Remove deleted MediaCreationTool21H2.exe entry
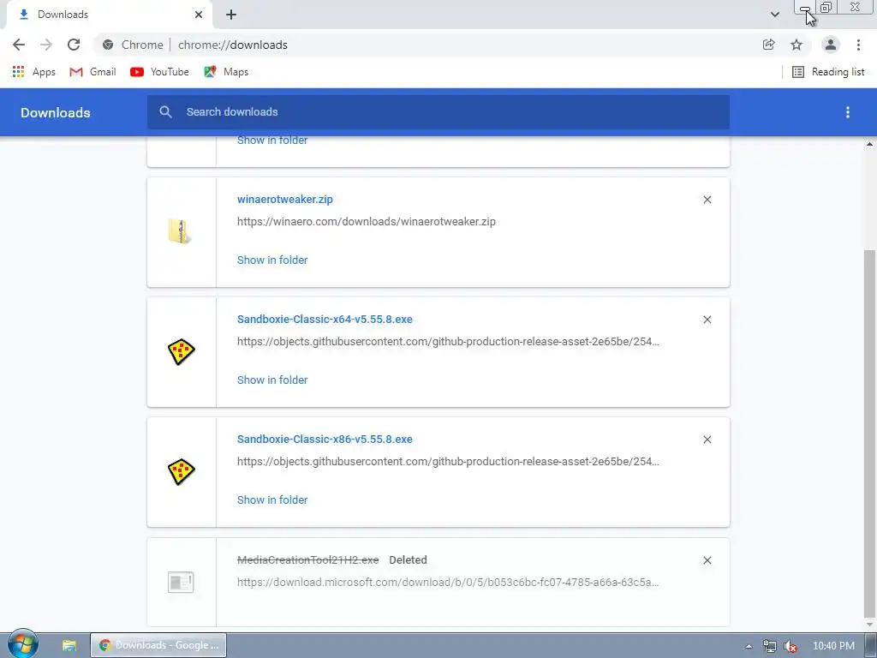Image resolution: width=877 pixels, height=658 pixels. pyautogui.click(x=707, y=560)
